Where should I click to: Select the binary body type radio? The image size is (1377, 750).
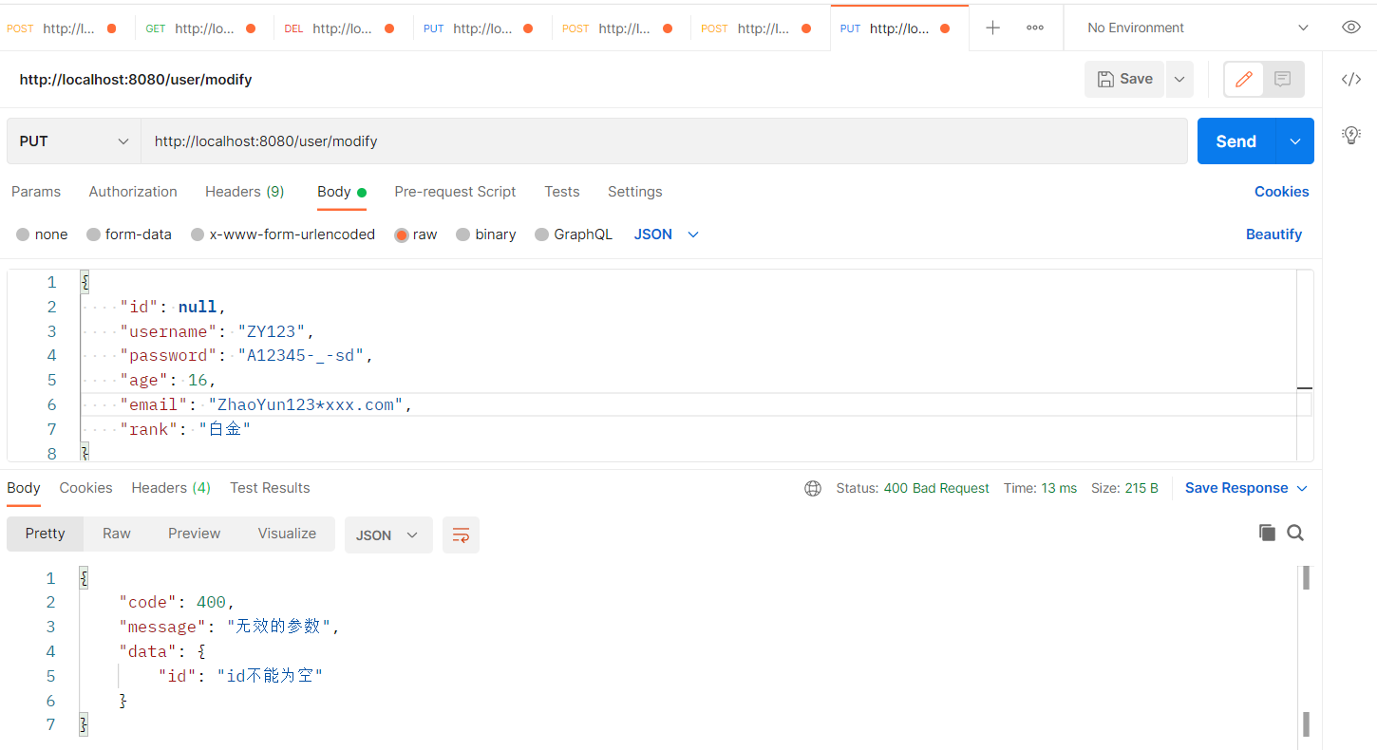463,234
